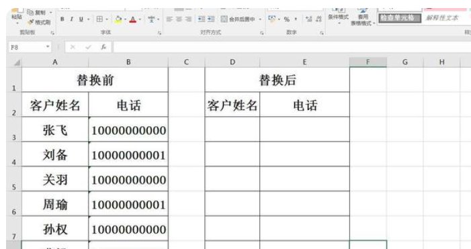The image size is (471, 249).
Task: Click the phonetic guide (wén) icon
Action: [151, 19]
